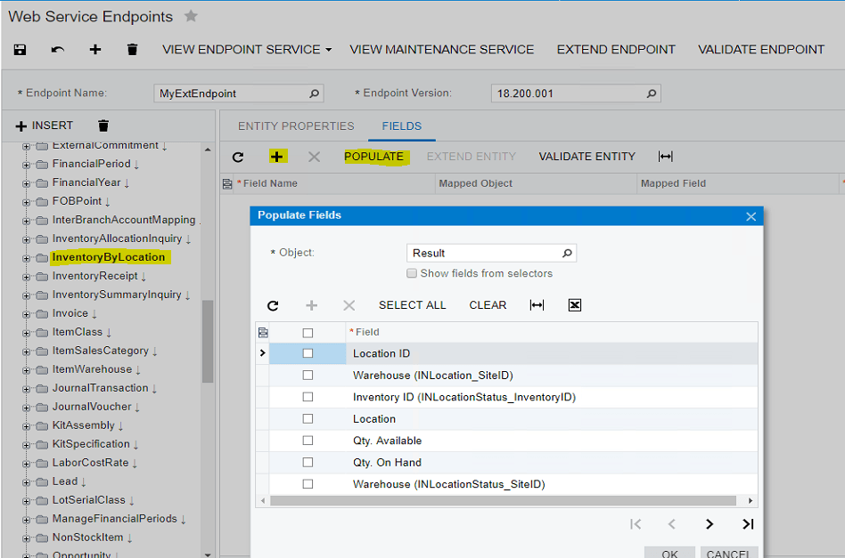
Task: Add a row in Populate Fields dialog
Action: pos(311,305)
